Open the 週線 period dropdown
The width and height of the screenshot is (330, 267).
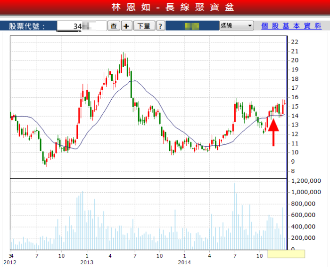[x=236, y=25]
